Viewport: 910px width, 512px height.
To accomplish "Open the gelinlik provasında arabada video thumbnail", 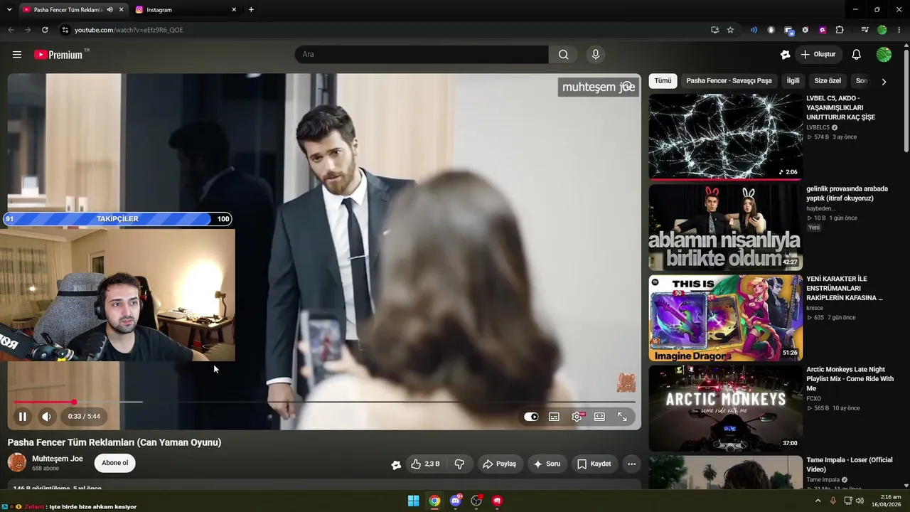I will coord(725,227).
